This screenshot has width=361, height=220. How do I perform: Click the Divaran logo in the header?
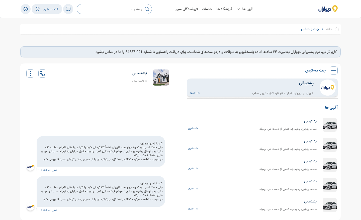[x=328, y=9]
